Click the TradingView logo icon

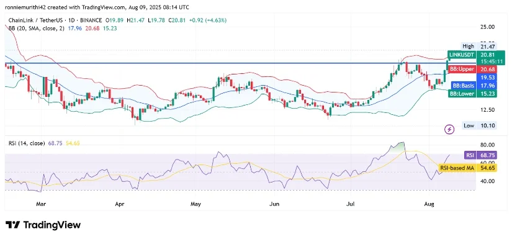click(13, 225)
